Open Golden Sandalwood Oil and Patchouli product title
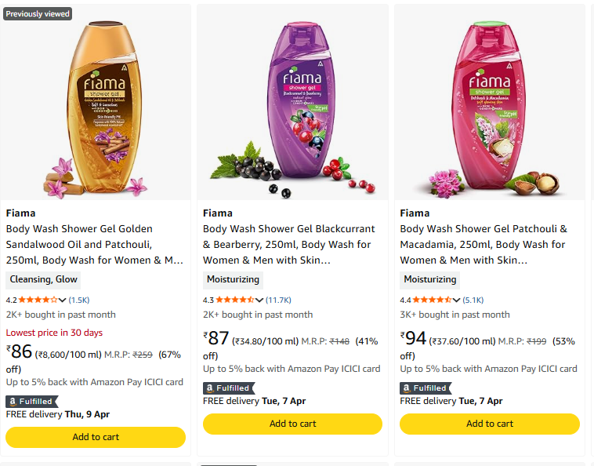The height and width of the screenshot is (466, 594). (x=94, y=244)
